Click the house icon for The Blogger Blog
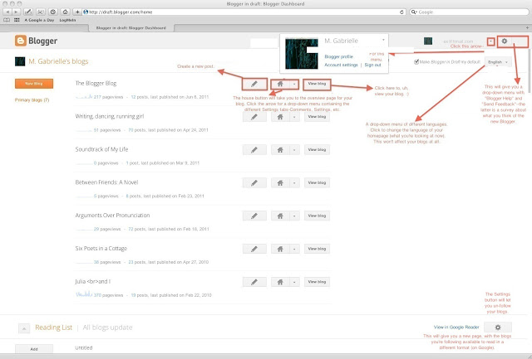 [x=280, y=84]
